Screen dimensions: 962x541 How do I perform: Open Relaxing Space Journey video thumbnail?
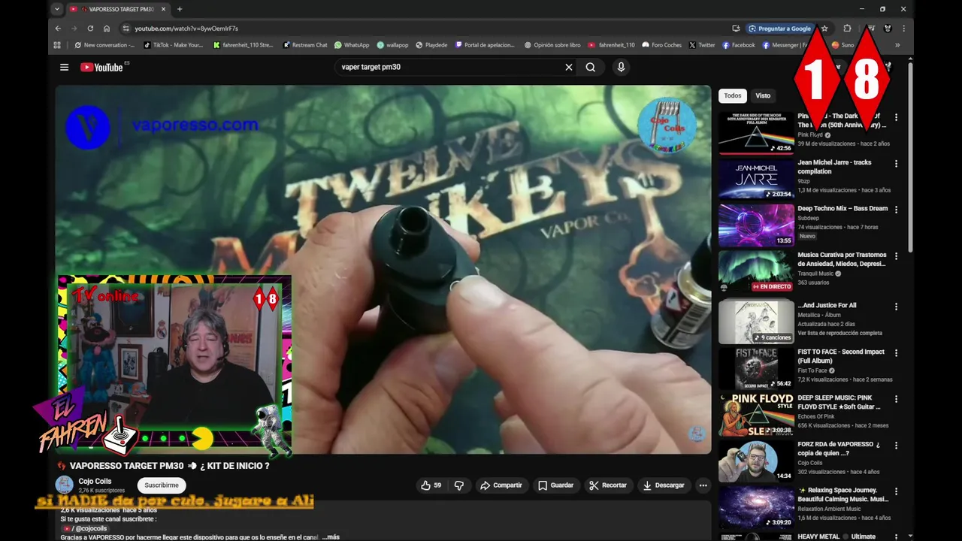click(x=756, y=508)
